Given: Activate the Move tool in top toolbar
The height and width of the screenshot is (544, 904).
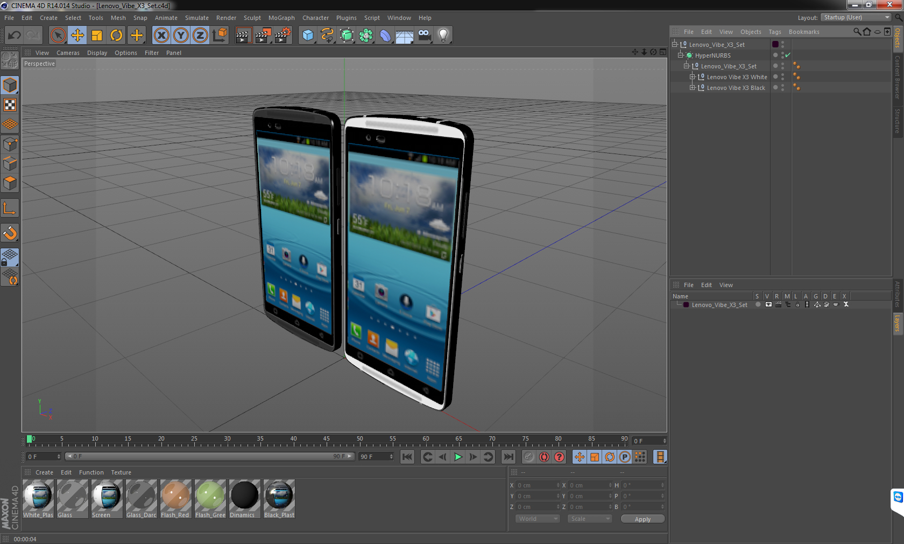Looking at the screenshot, I should click(x=77, y=36).
